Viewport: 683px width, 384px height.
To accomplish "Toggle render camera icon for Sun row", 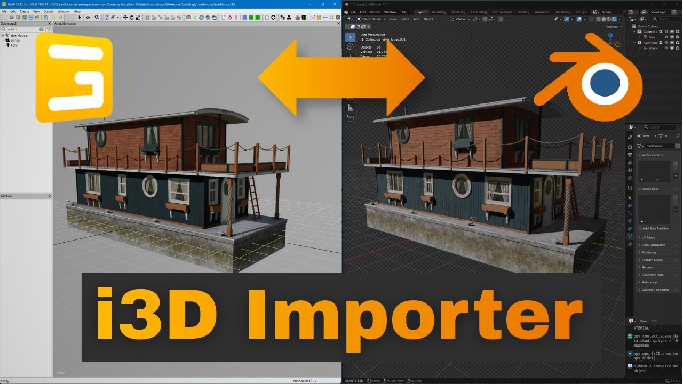I will [x=678, y=37].
